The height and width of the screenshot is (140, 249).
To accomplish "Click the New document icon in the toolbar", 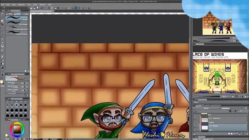I will coord(31,8).
